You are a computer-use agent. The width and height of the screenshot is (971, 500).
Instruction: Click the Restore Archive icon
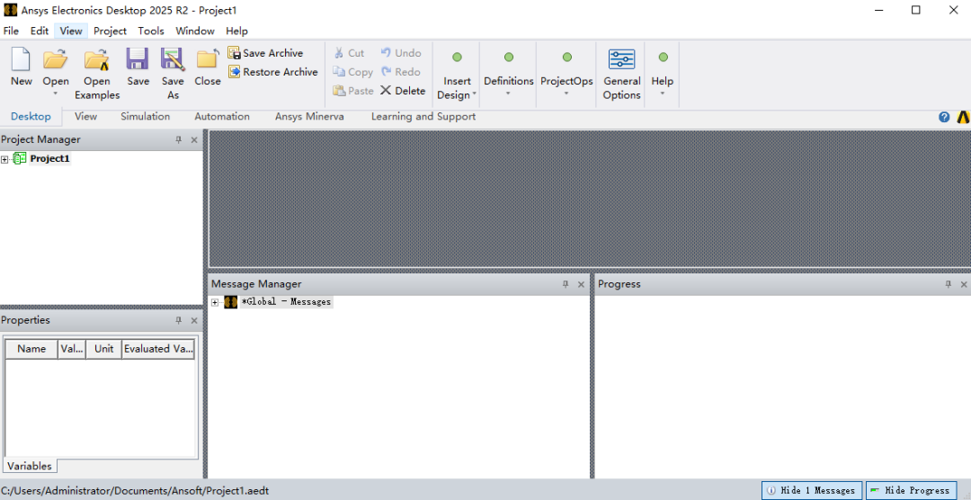[234, 72]
